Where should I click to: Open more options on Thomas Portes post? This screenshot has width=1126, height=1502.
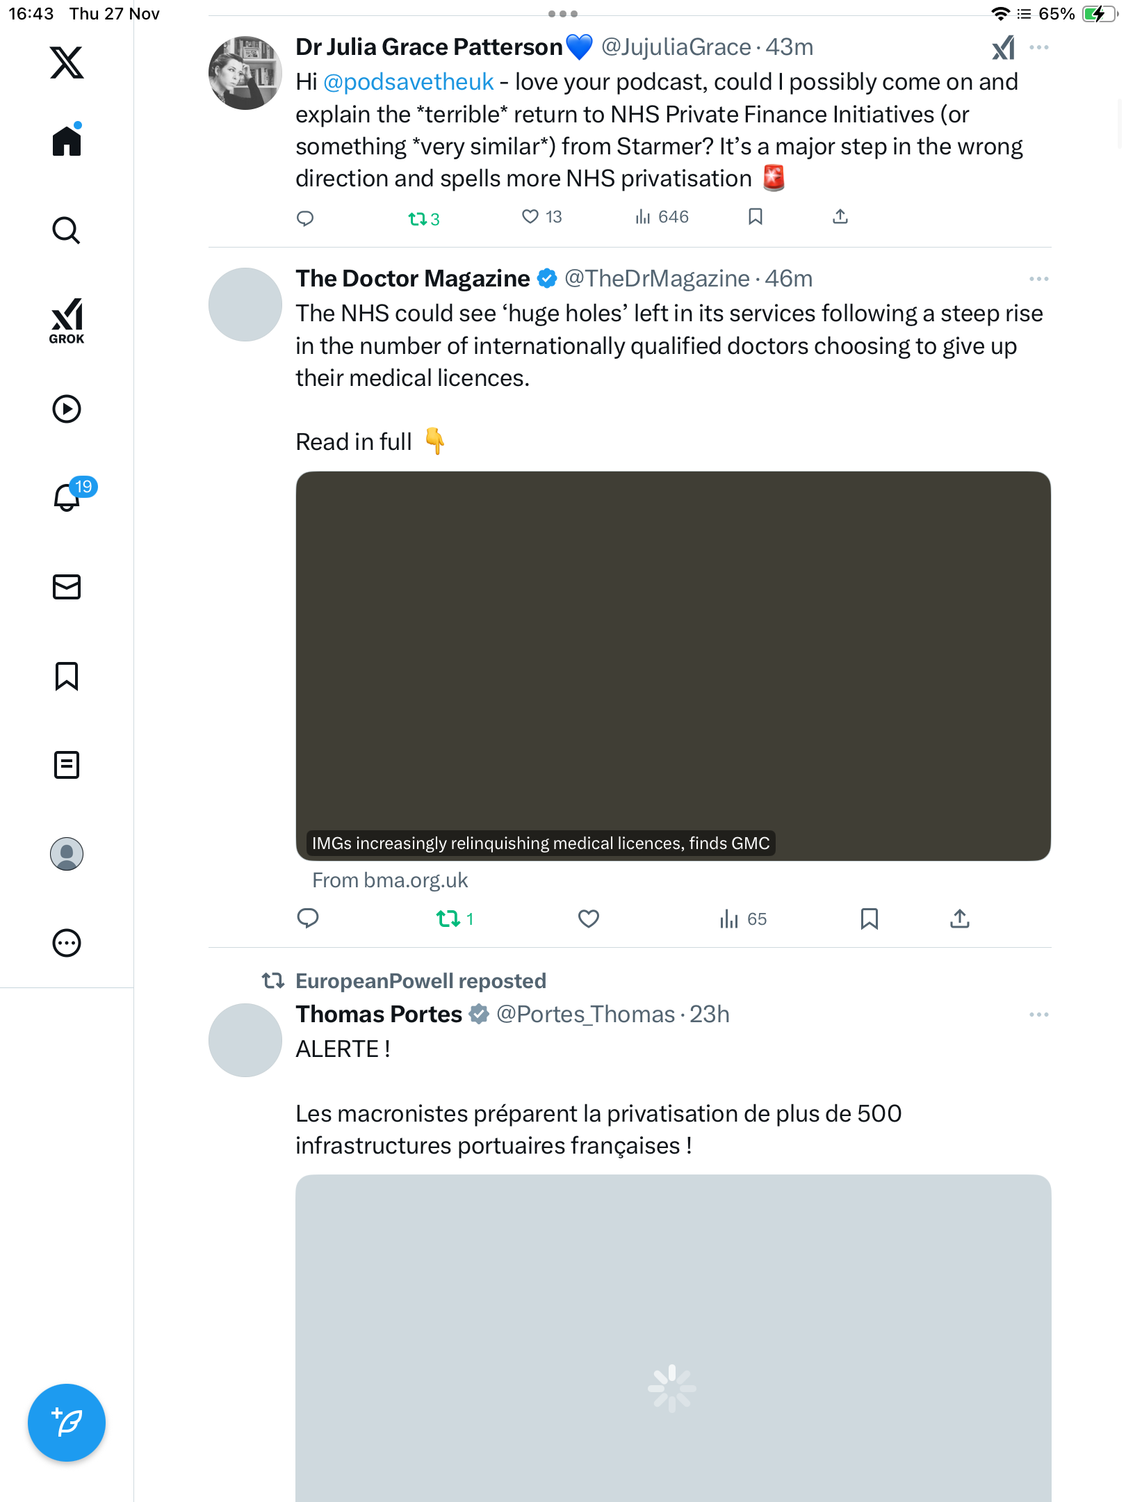click(x=1039, y=1015)
